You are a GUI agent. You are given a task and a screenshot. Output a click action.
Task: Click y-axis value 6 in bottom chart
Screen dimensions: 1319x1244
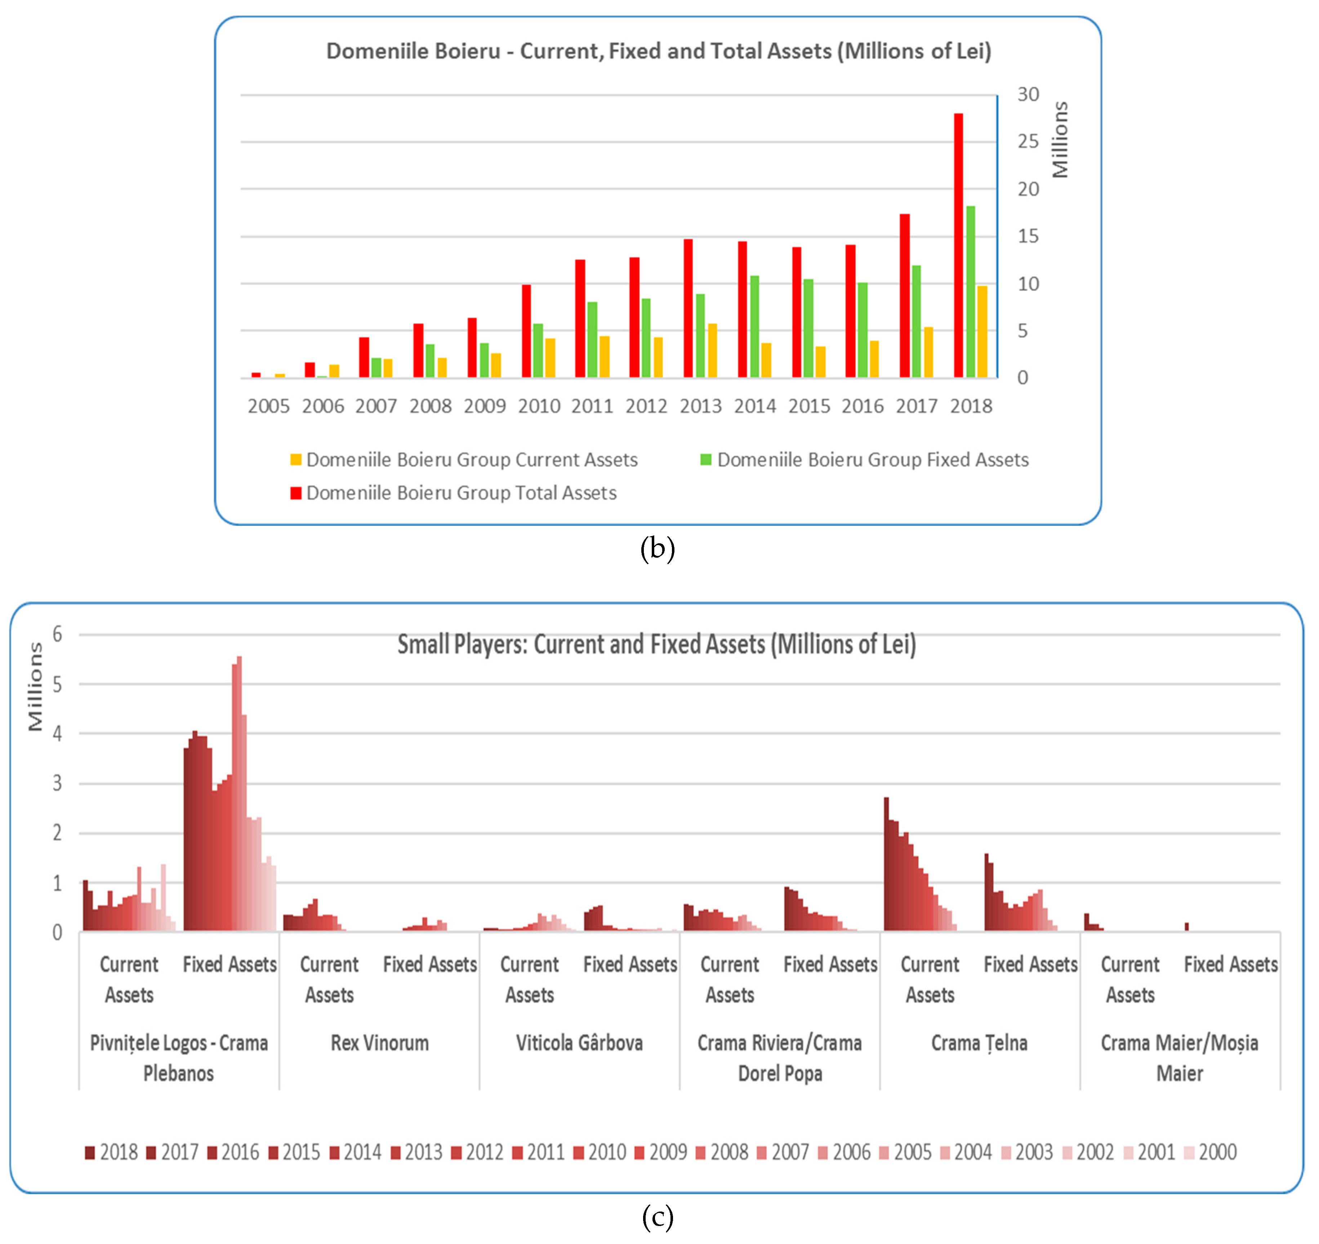(58, 634)
